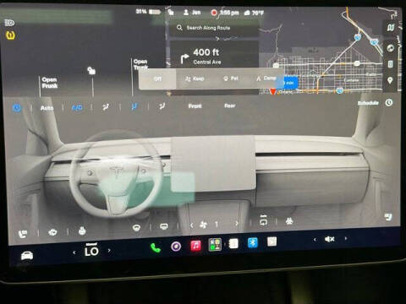Tap Open Trunk
Viewport: 406px width, 304px height.
tap(140, 64)
